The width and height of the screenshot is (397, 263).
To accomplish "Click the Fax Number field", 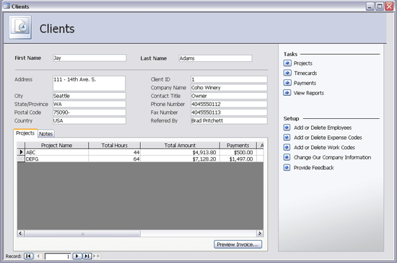I will [229, 112].
